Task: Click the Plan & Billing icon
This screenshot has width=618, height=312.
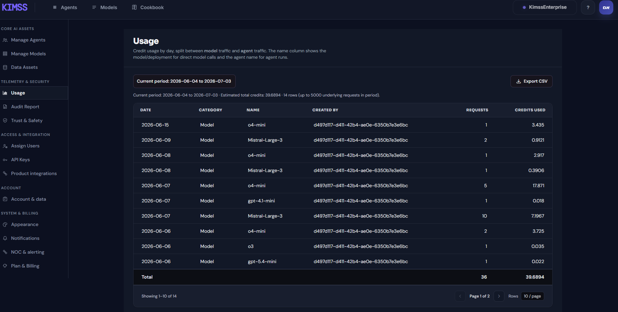Action: (5, 266)
